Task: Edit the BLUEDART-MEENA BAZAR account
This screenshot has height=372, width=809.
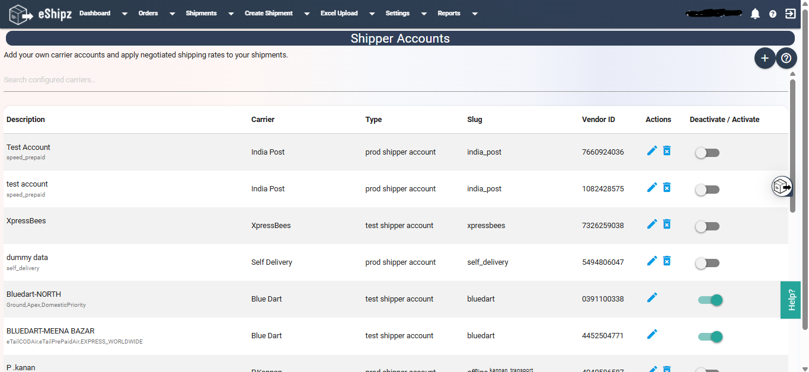Action: (x=652, y=334)
